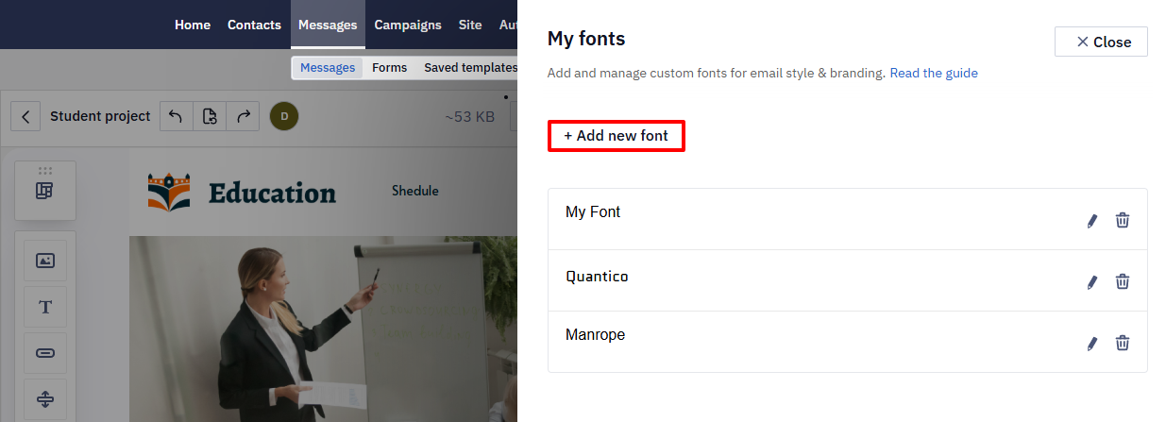Switch to the Messages sub-tab
The image size is (1166, 422).
pyautogui.click(x=328, y=68)
